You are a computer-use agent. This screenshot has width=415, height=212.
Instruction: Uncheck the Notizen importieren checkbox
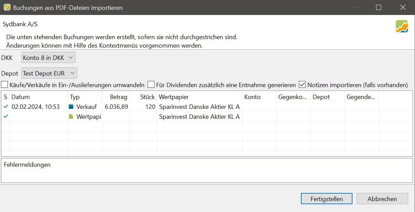coord(302,85)
